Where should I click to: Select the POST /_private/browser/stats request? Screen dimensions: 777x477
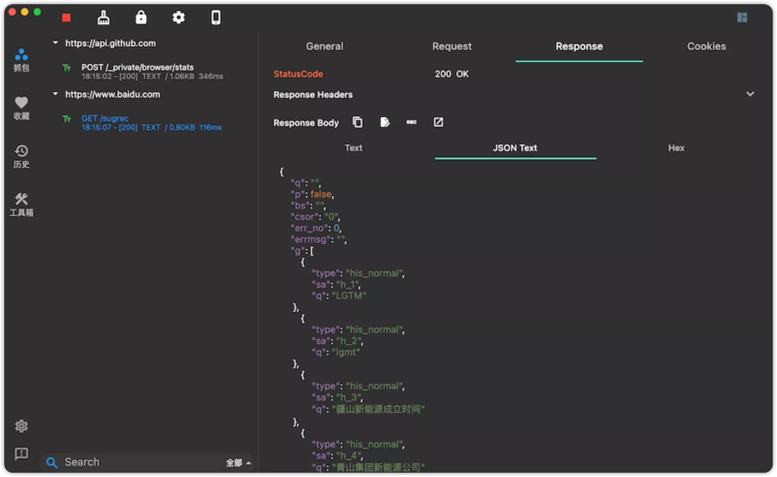(137, 72)
